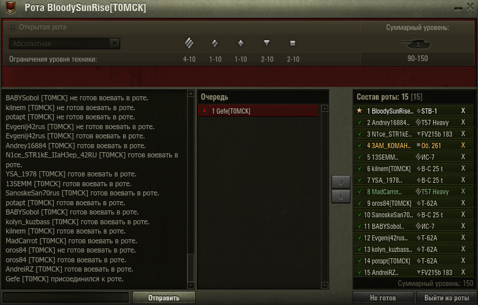Click the SPG square icon above last 2-10
478x305 pixels.
point(293,43)
